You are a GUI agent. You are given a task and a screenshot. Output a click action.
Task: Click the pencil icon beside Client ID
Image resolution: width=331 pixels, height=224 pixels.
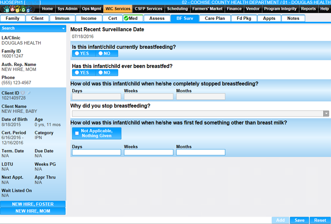29,93
